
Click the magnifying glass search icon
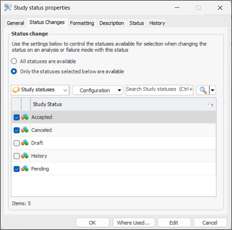coord(202,90)
